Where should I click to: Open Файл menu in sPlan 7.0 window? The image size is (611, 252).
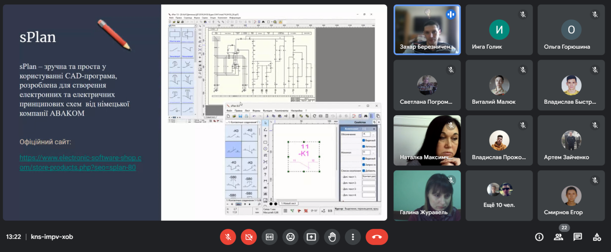pos(171,18)
